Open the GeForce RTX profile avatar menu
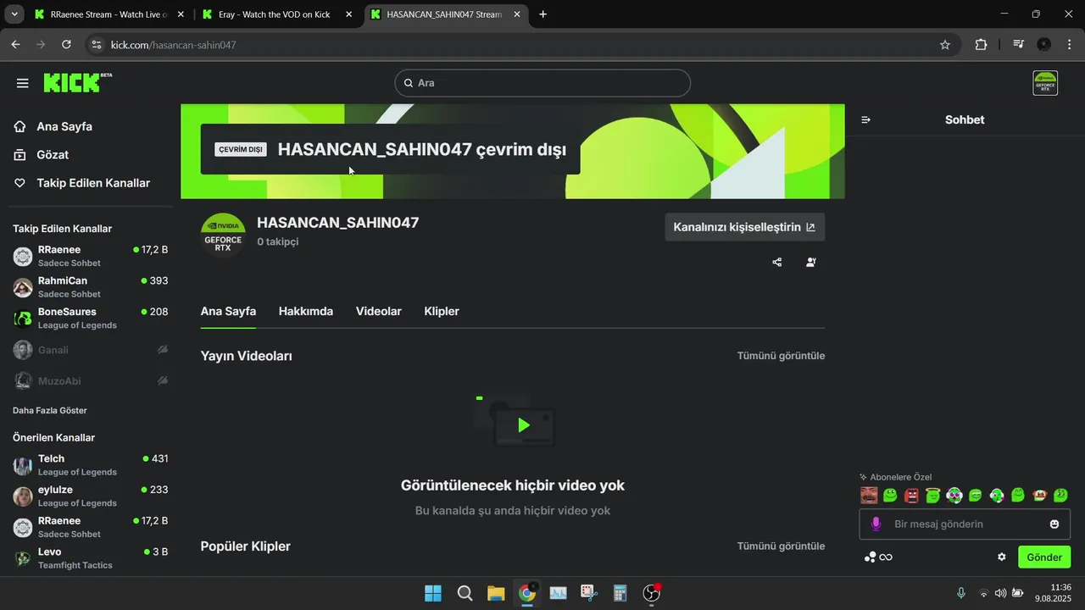This screenshot has width=1085, height=610. (x=1045, y=83)
